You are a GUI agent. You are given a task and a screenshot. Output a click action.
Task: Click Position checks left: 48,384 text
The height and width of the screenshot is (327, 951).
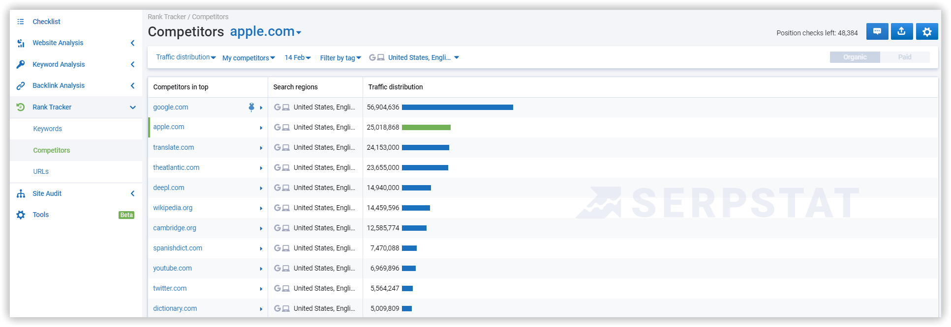tap(817, 33)
